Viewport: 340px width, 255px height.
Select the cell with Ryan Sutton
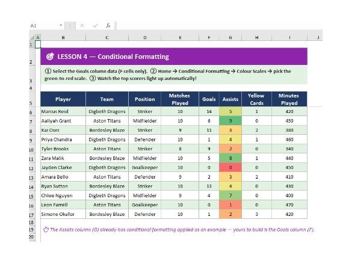(63, 186)
